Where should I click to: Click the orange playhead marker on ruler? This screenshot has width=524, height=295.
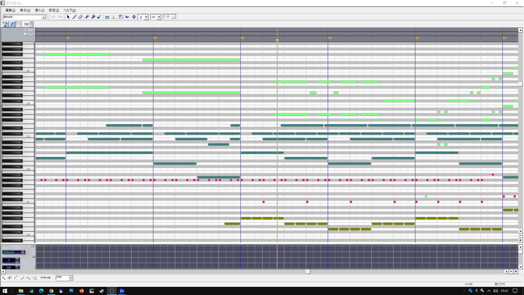click(277, 40)
